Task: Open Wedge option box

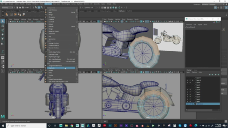Action: coord(77,75)
